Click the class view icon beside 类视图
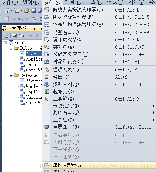 47,47
